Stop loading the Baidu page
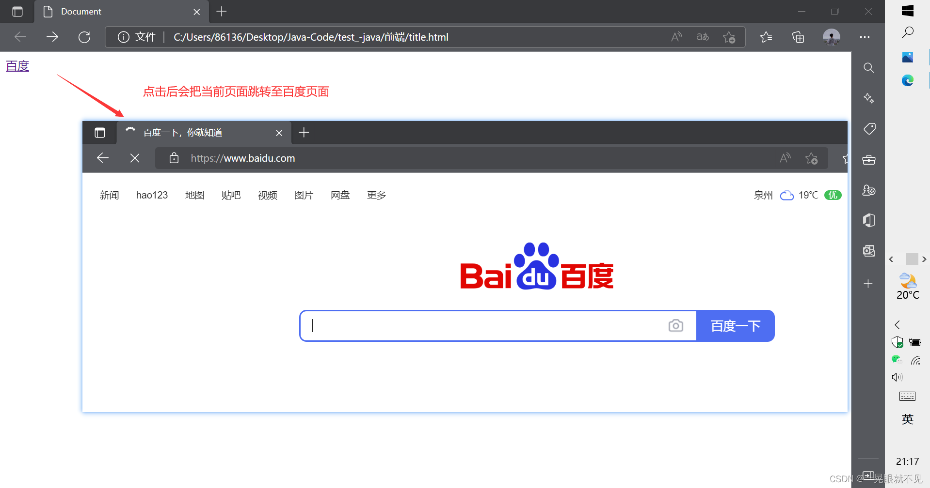The height and width of the screenshot is (488, 930). click(135, 158)
